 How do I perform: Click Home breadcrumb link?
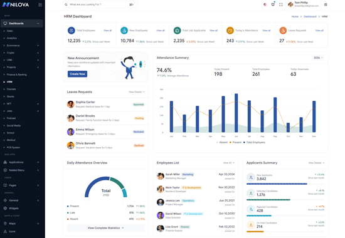coord(295,16)
